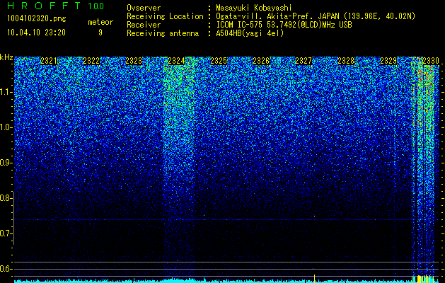Click the A504HB(yagi 4el) antenna value
Viewport: 445px width, 283px height.
(250, 33)
